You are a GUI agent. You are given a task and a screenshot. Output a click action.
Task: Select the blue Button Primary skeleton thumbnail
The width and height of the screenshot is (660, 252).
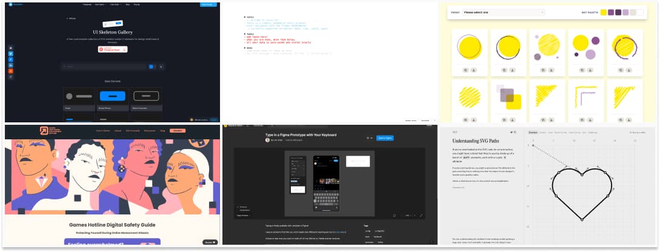click(x=112, y=96)
